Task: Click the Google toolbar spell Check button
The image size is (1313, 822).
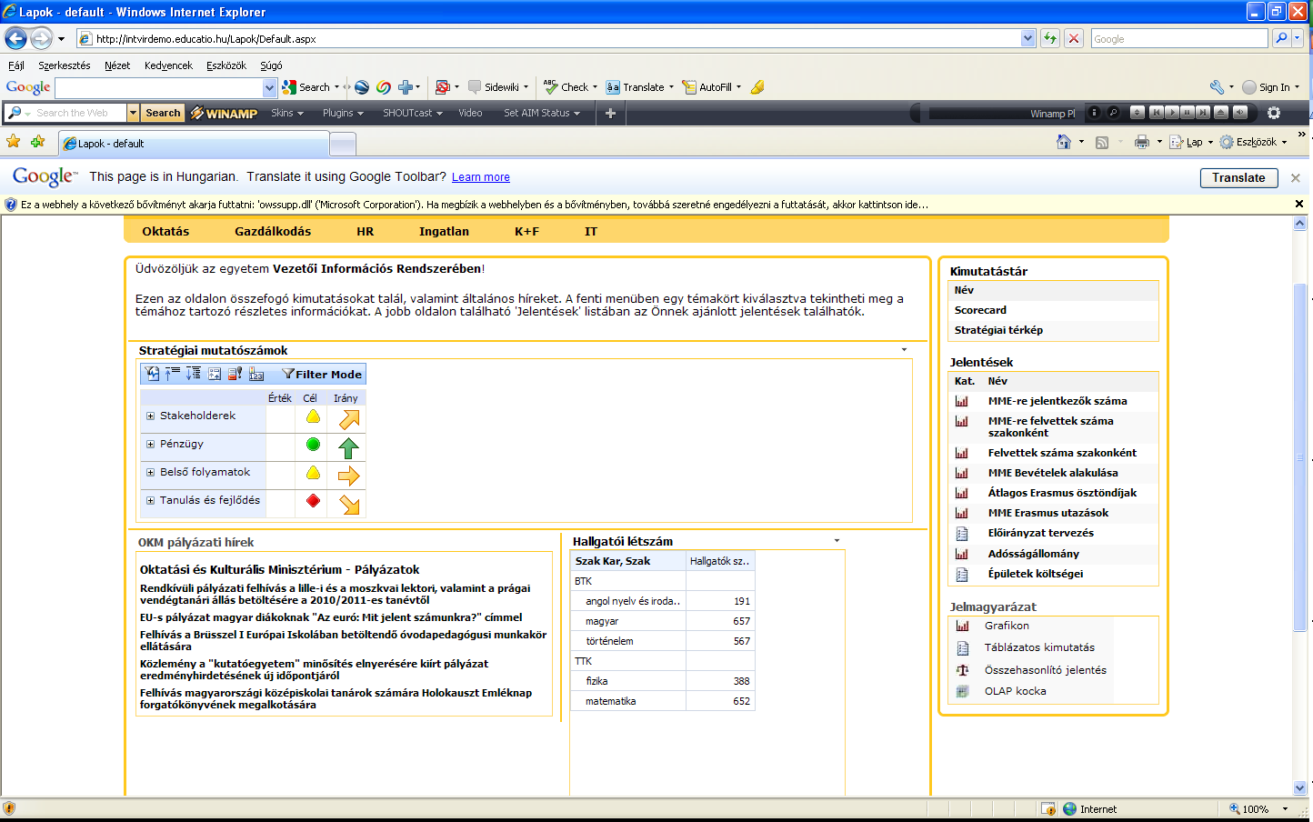Action: [x=570, y=87]
